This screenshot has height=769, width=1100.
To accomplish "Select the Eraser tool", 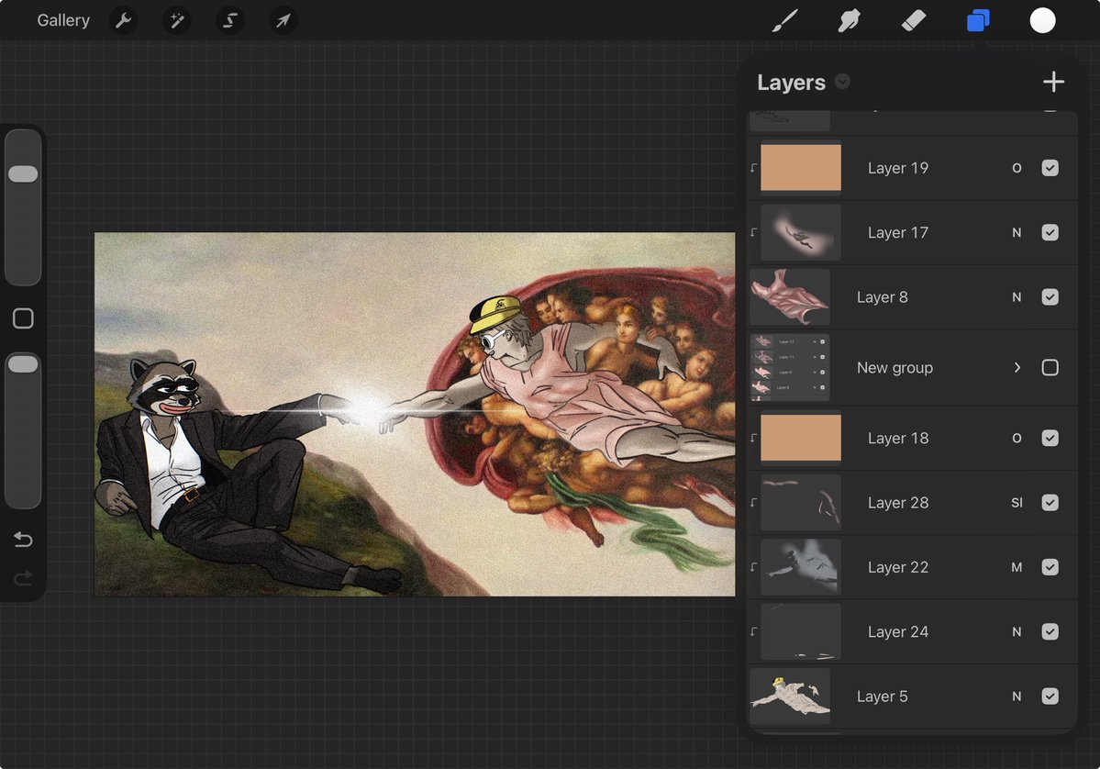I will click(x=914, y=20).
